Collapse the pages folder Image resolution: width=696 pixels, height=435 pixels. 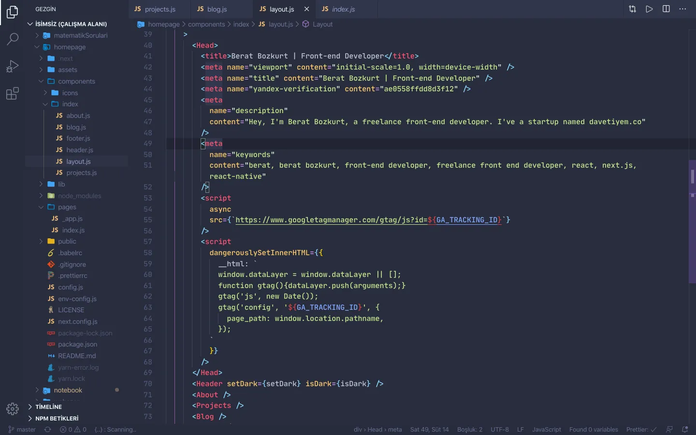(x=76, y=207)
